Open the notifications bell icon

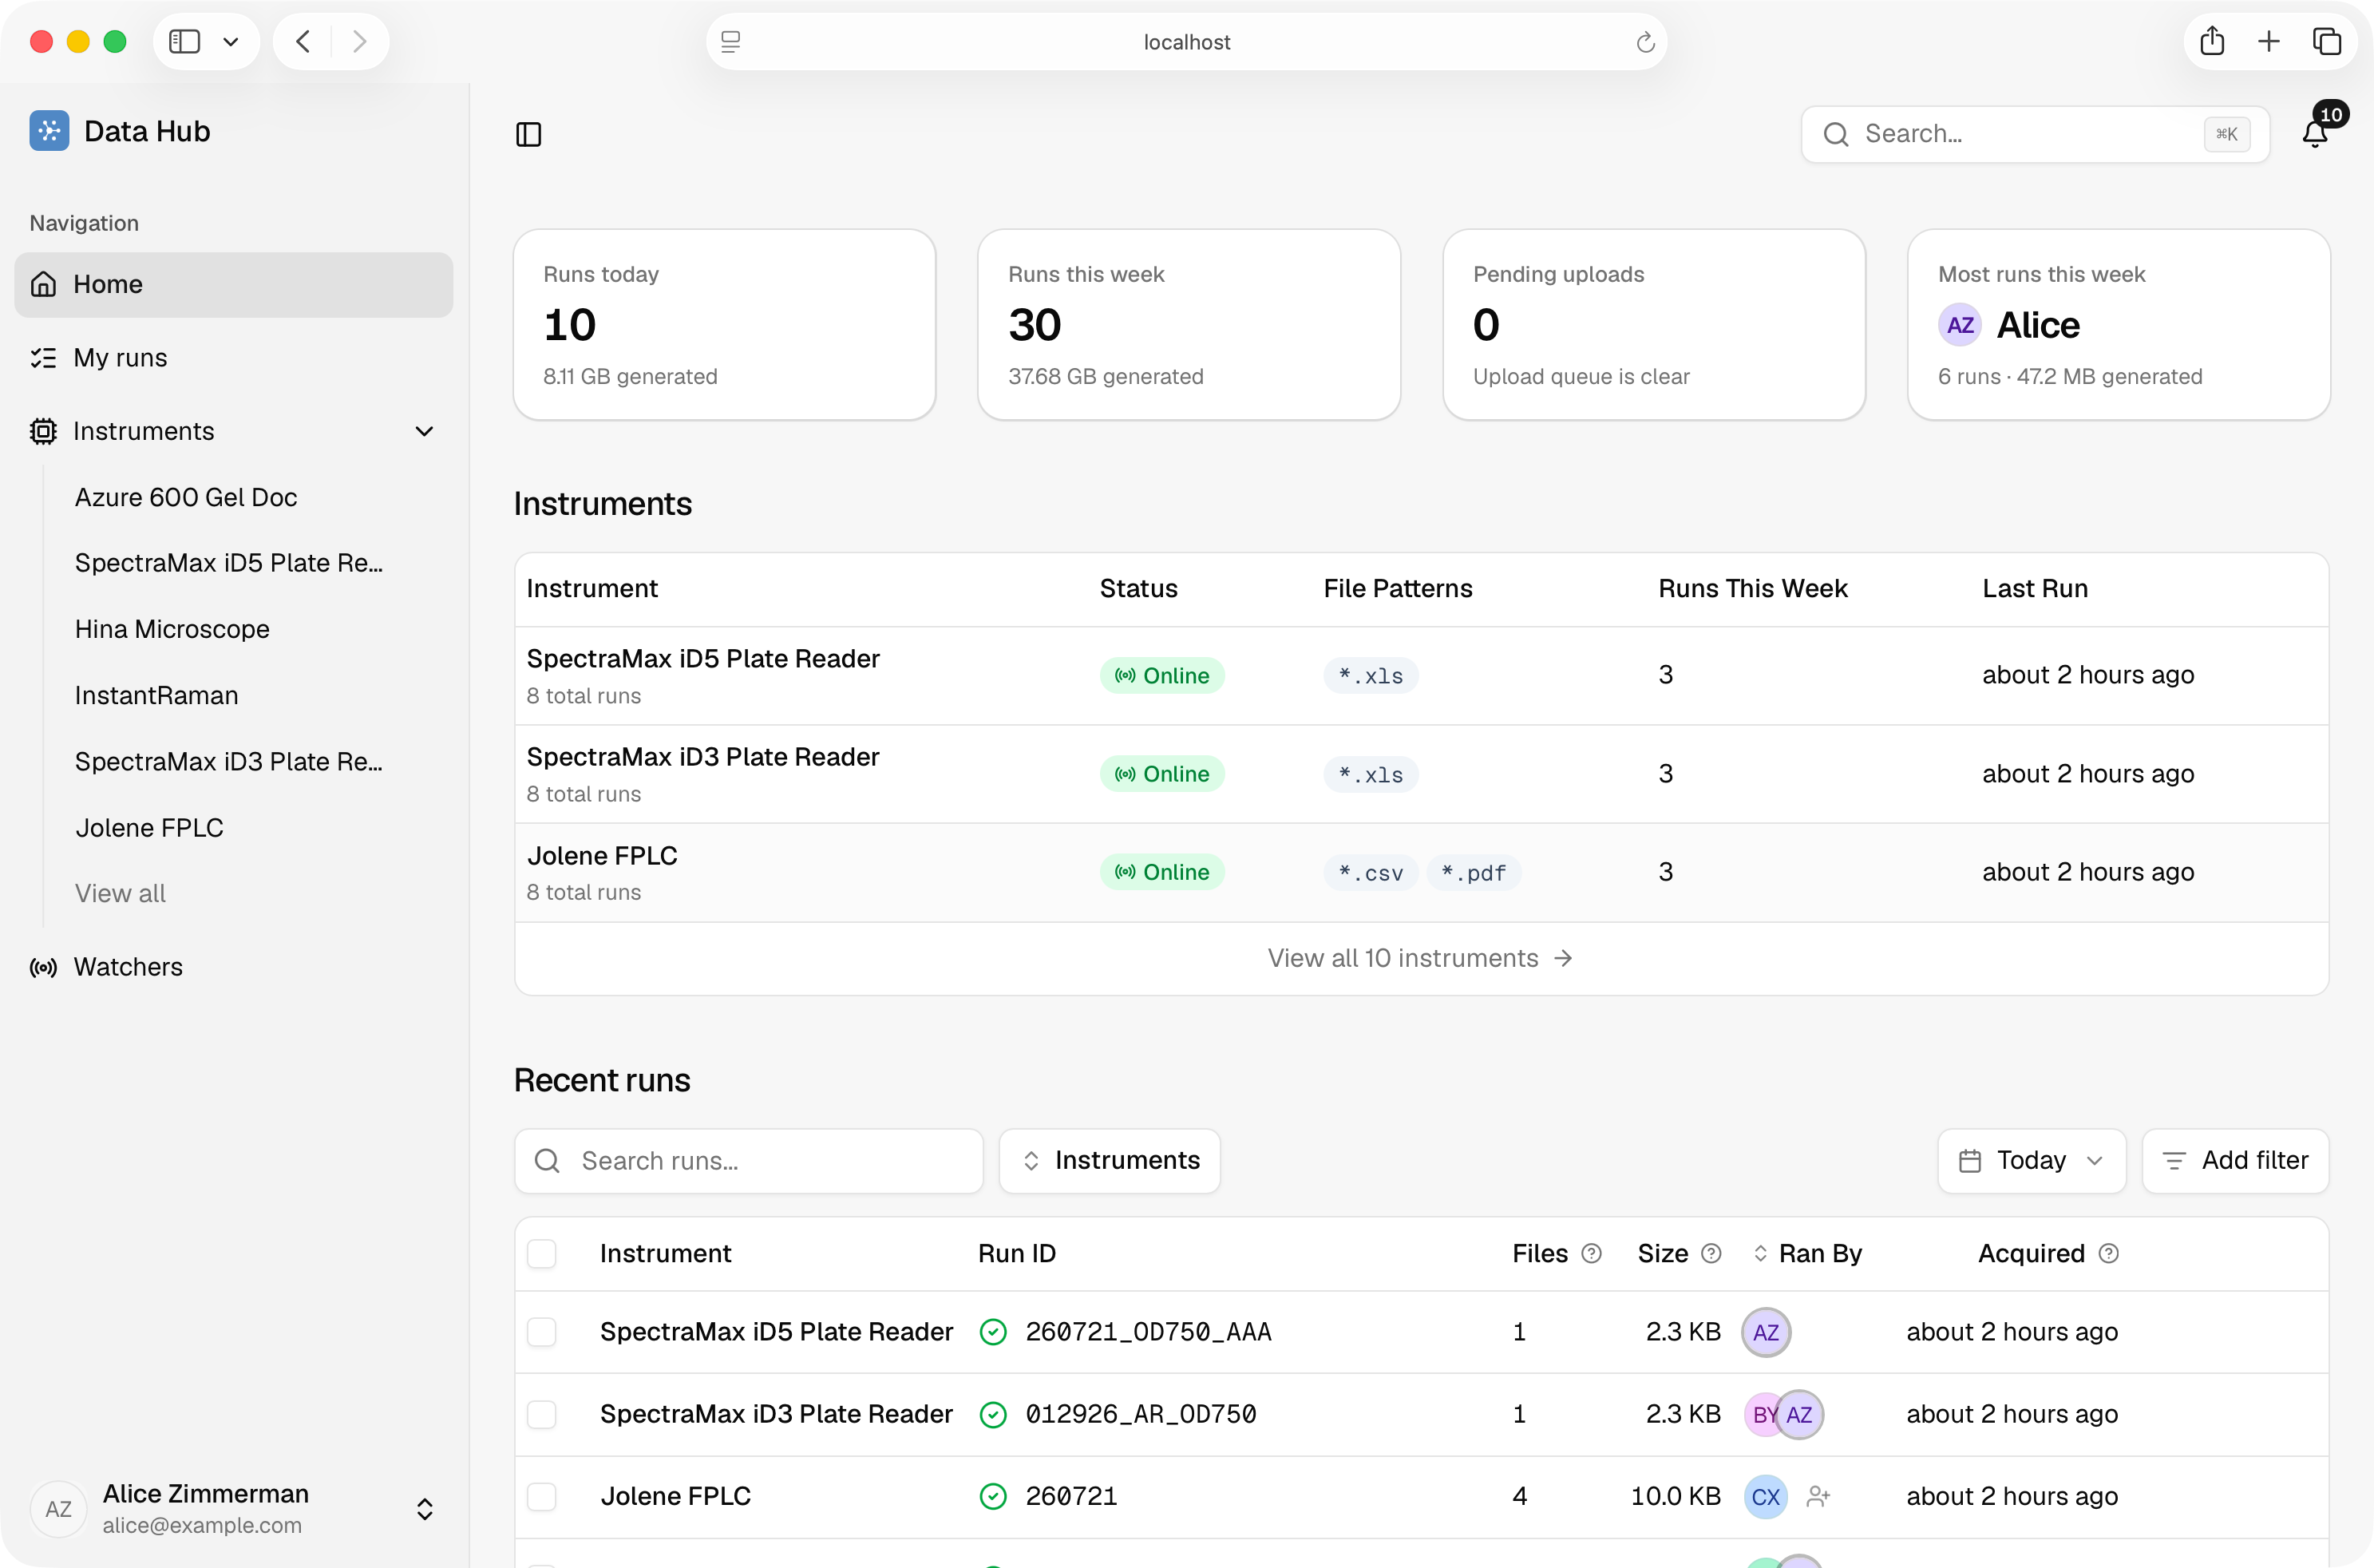(x=2315, y=133)
